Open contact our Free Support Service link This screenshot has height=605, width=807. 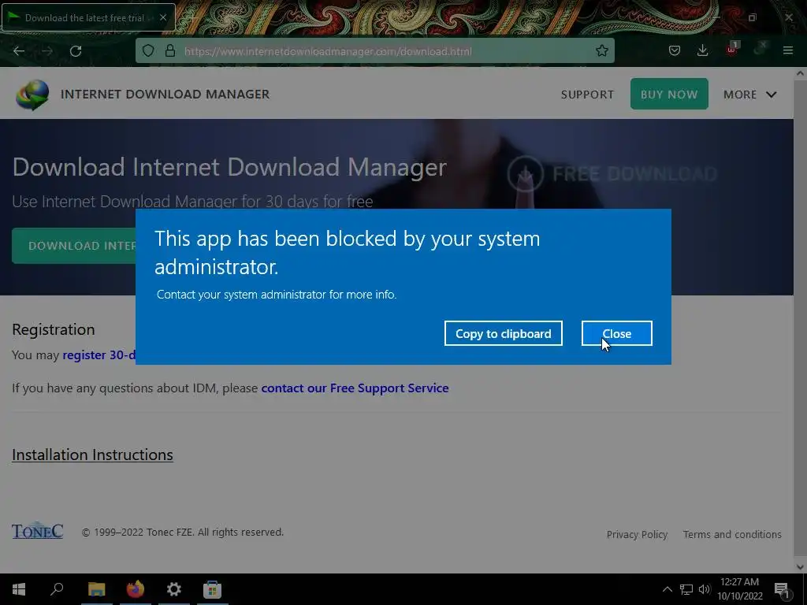tap(355, 388)
